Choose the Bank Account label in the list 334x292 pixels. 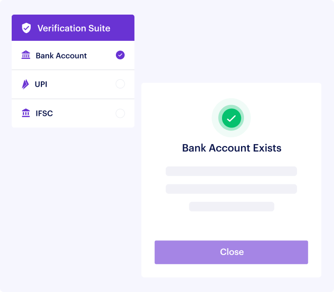pyautogui.click(x=61, y=55)
